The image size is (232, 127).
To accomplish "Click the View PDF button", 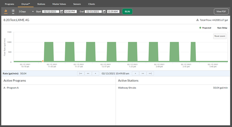I will coord(221,11).
